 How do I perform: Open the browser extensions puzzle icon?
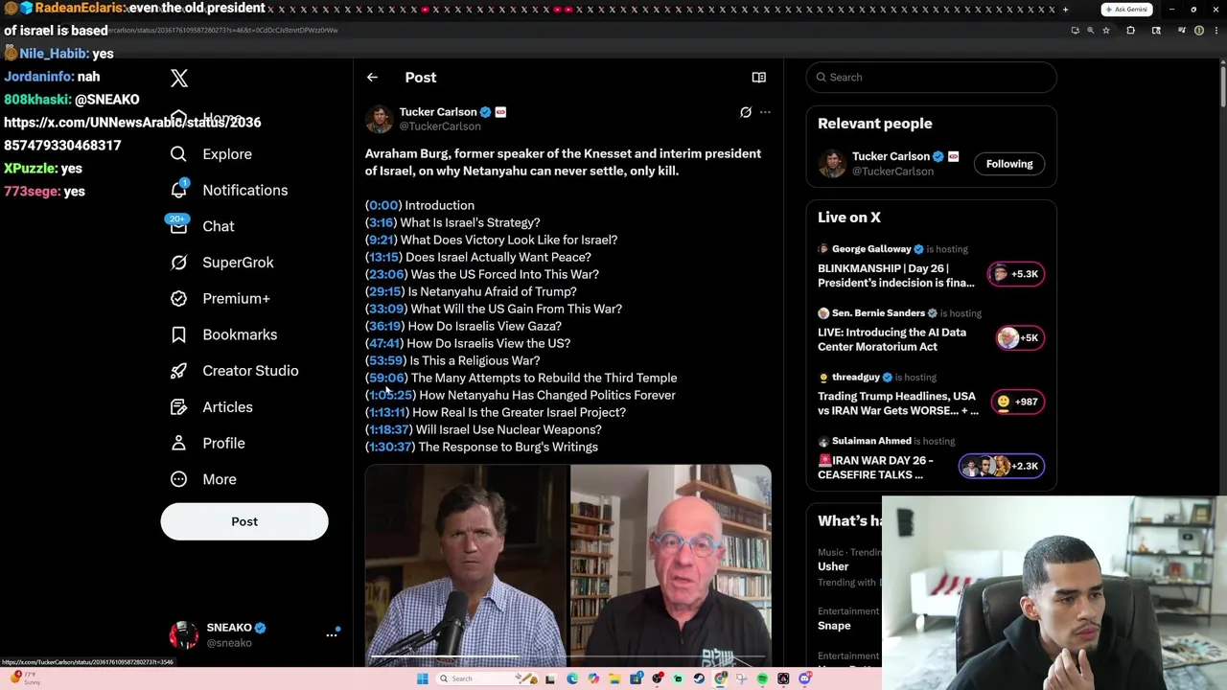click(1130, 31)
